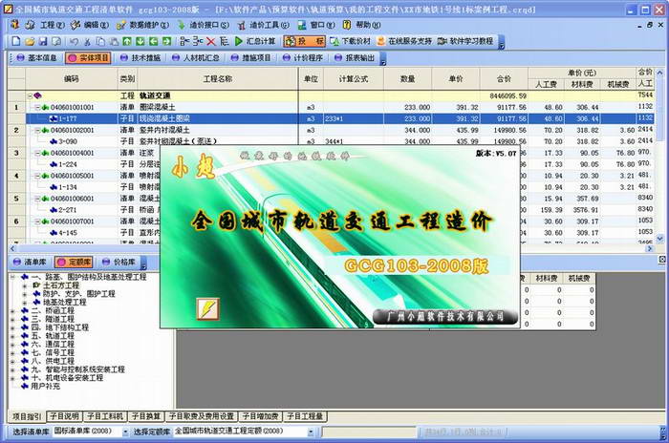The width and height of the screenshot is (669, 443).
Task: Switch to the 基本信息 tab
Action: pos(36,58)
